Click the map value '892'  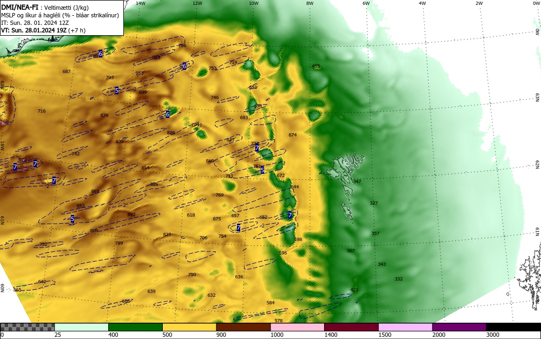point(131,214)
